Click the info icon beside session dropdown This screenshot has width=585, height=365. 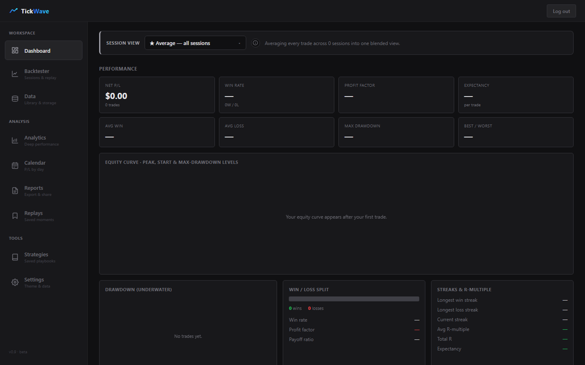(x=256, y=43)
